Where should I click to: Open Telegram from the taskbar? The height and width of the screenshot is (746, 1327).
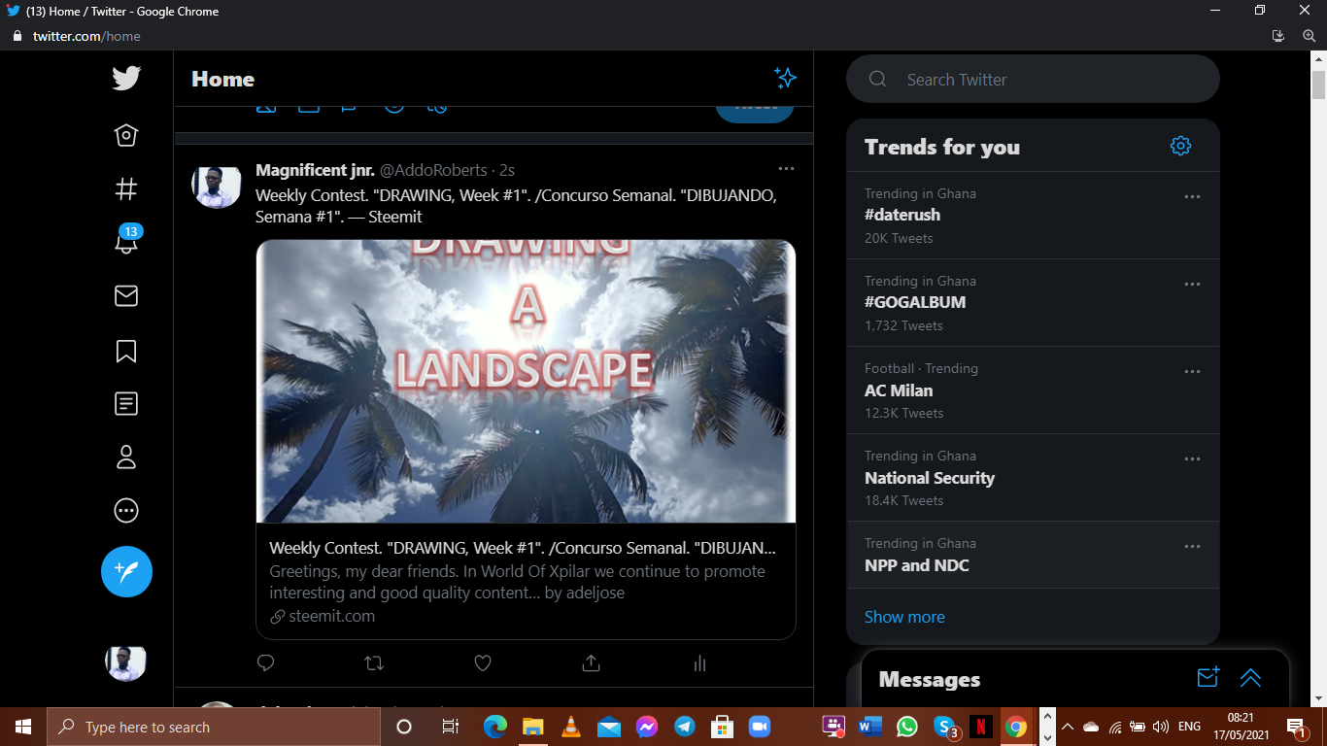point(684,727)
